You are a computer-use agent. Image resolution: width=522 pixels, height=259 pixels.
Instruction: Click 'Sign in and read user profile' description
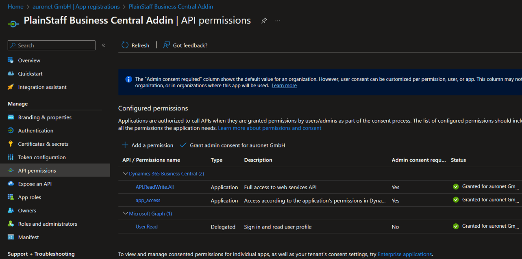[278, 227]
